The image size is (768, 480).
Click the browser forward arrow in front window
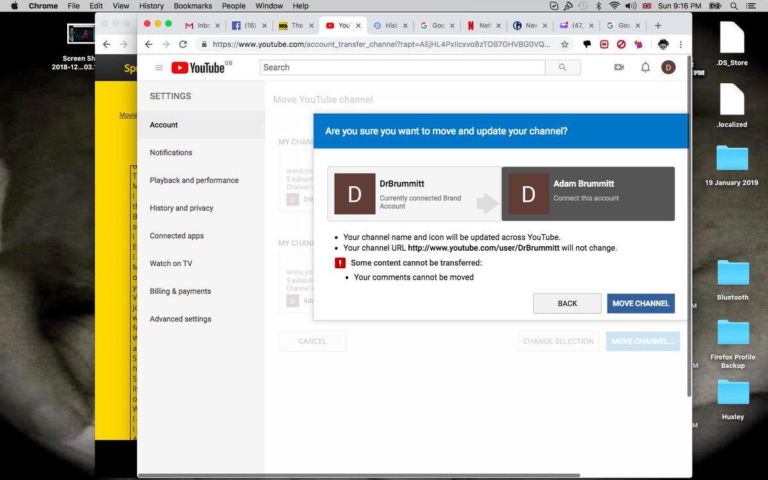[x=166, y=45]
